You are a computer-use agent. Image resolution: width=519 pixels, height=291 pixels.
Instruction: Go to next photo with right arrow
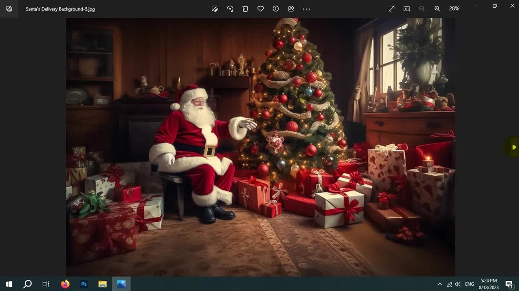pos(514,147)
